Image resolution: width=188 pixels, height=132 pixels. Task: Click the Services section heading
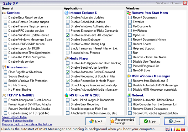pyautogui.click(x=13, y=13)
